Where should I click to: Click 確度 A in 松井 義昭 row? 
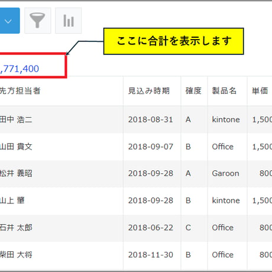tap(188, 173)
